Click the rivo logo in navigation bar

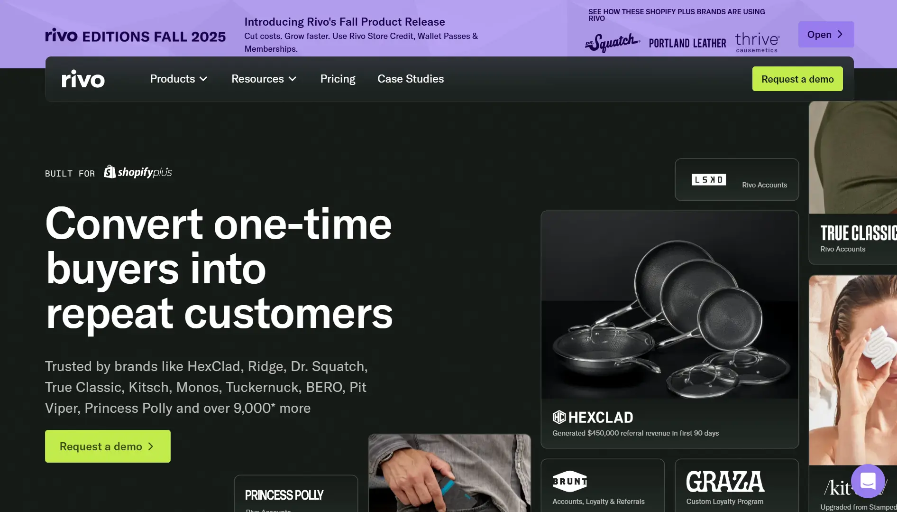83,79
